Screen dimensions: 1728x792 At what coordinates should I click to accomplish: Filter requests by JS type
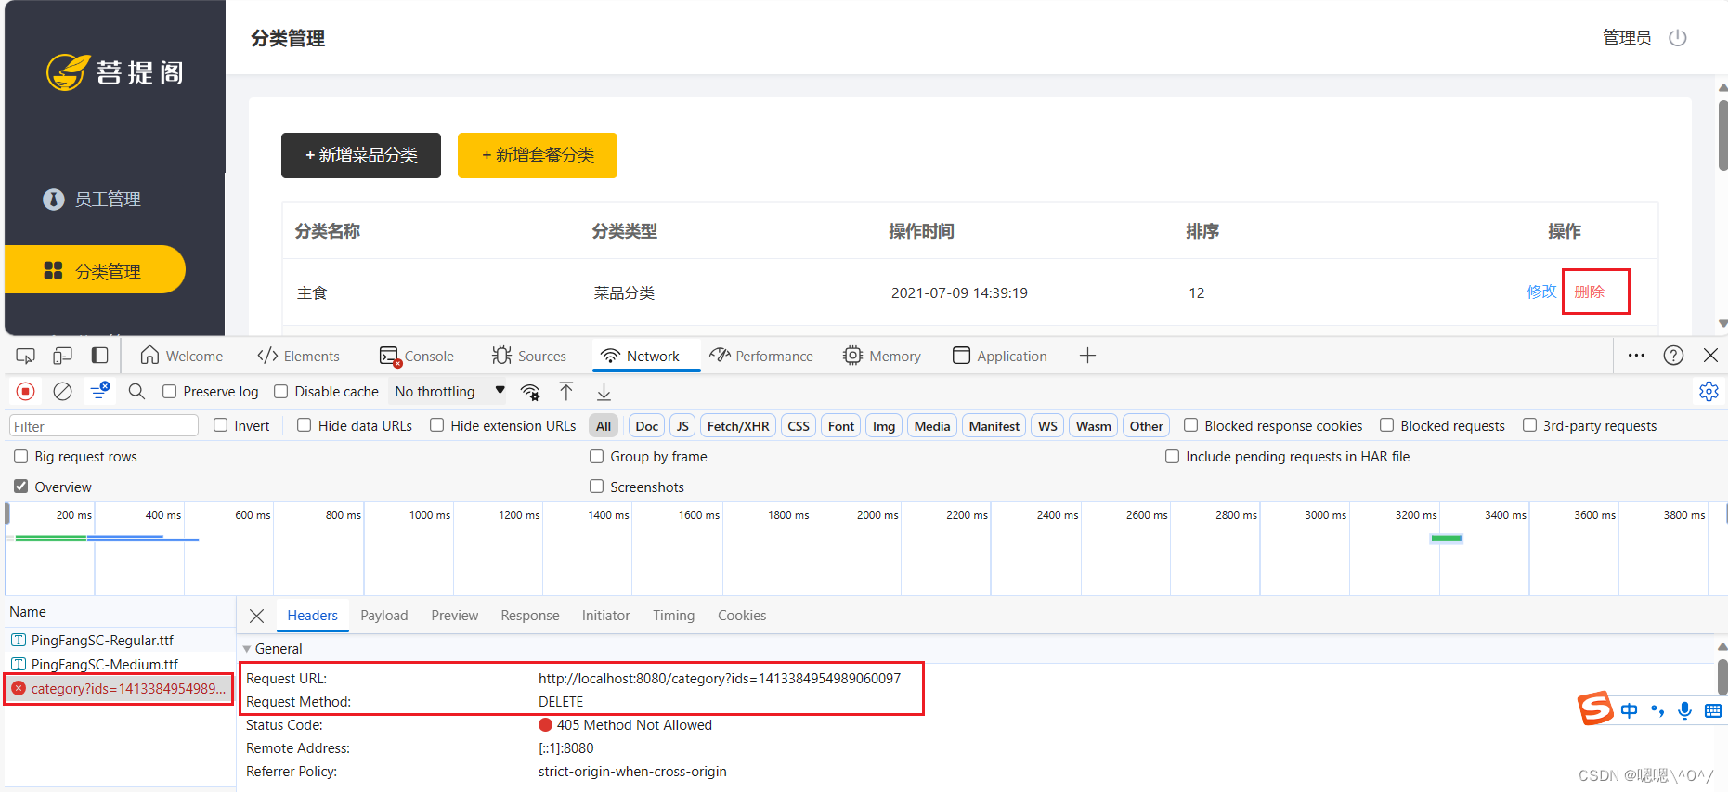[682, 426]
